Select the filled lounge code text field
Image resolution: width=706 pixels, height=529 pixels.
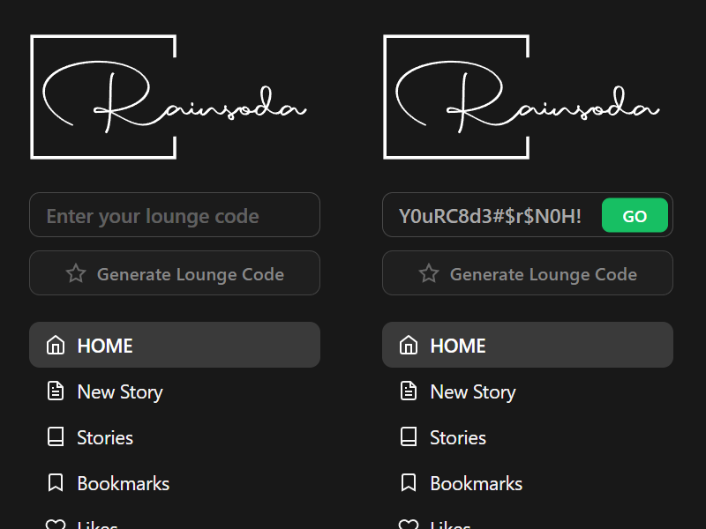point(490,215)
